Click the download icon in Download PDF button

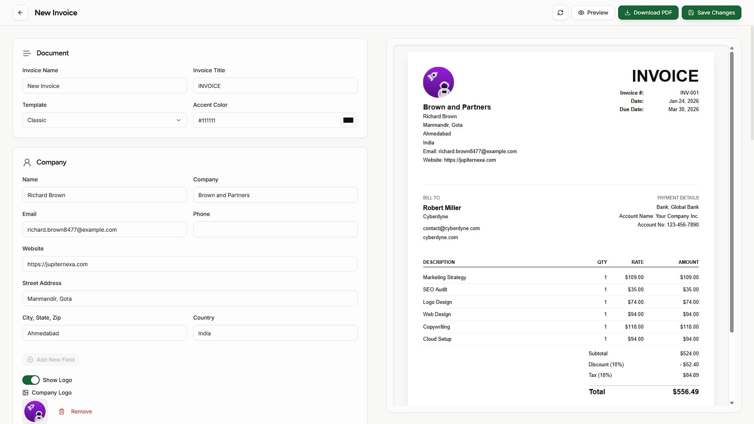click(627, 12)
